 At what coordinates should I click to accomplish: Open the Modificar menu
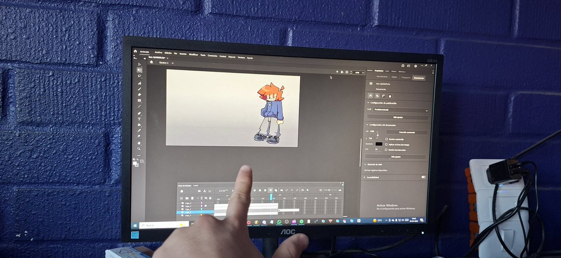coord(194,54)
